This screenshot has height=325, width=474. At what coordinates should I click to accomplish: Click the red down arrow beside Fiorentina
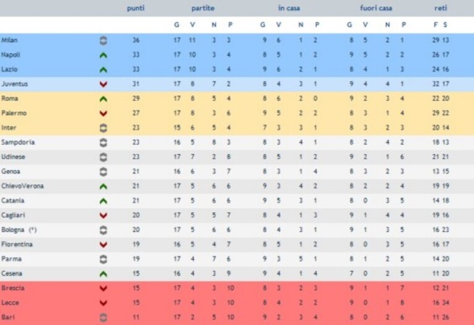(x=103, y=245)
